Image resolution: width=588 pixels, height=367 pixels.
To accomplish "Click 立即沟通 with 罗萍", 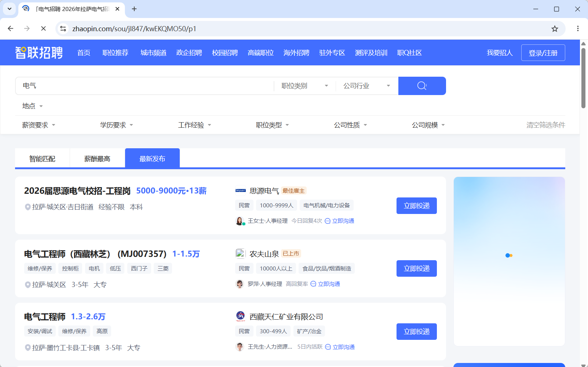I will (x=325, y=284).
